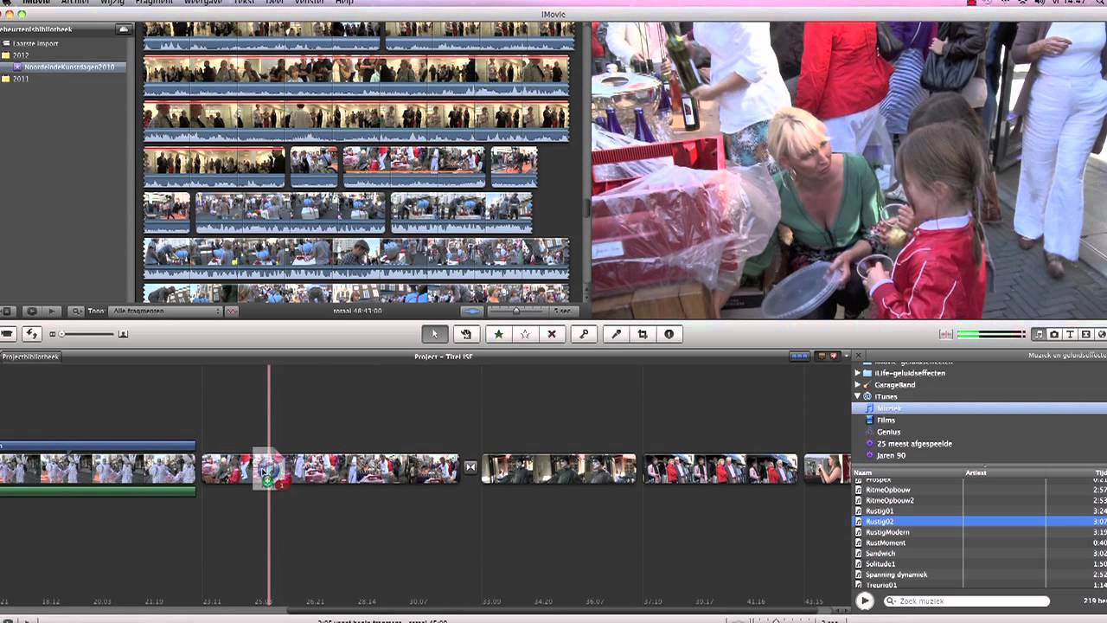Show the photo browser camera icon

(x=1053, y=334)
